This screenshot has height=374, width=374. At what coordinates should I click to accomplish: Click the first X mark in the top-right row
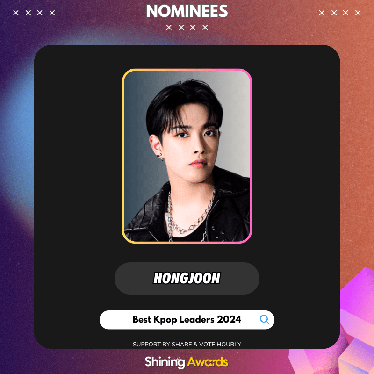pyautogui.click(x=322, y=13)
